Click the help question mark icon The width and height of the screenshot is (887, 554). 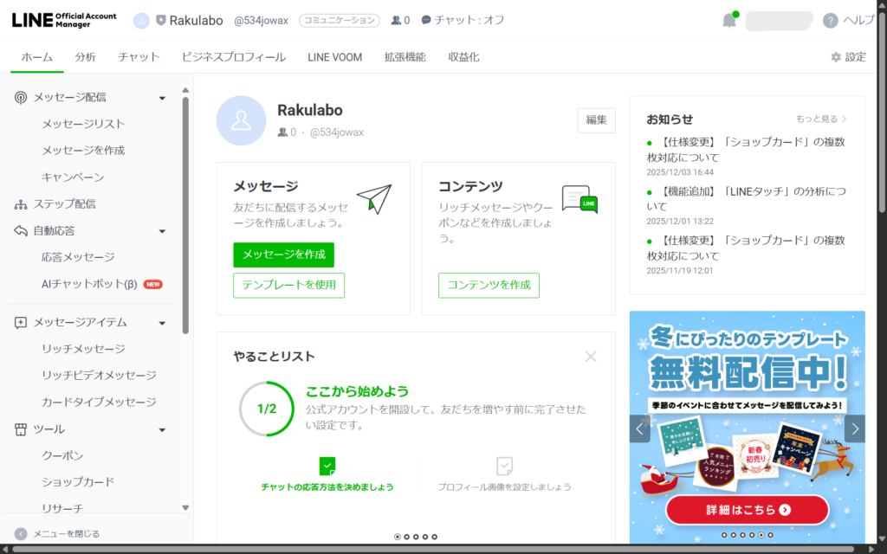click(x=830, y=21)
